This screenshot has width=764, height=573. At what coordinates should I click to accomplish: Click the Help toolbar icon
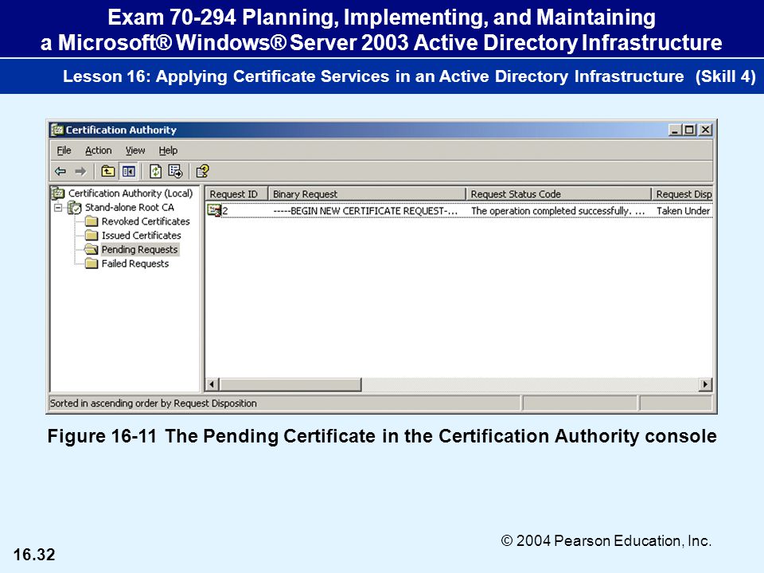point(202,171)
